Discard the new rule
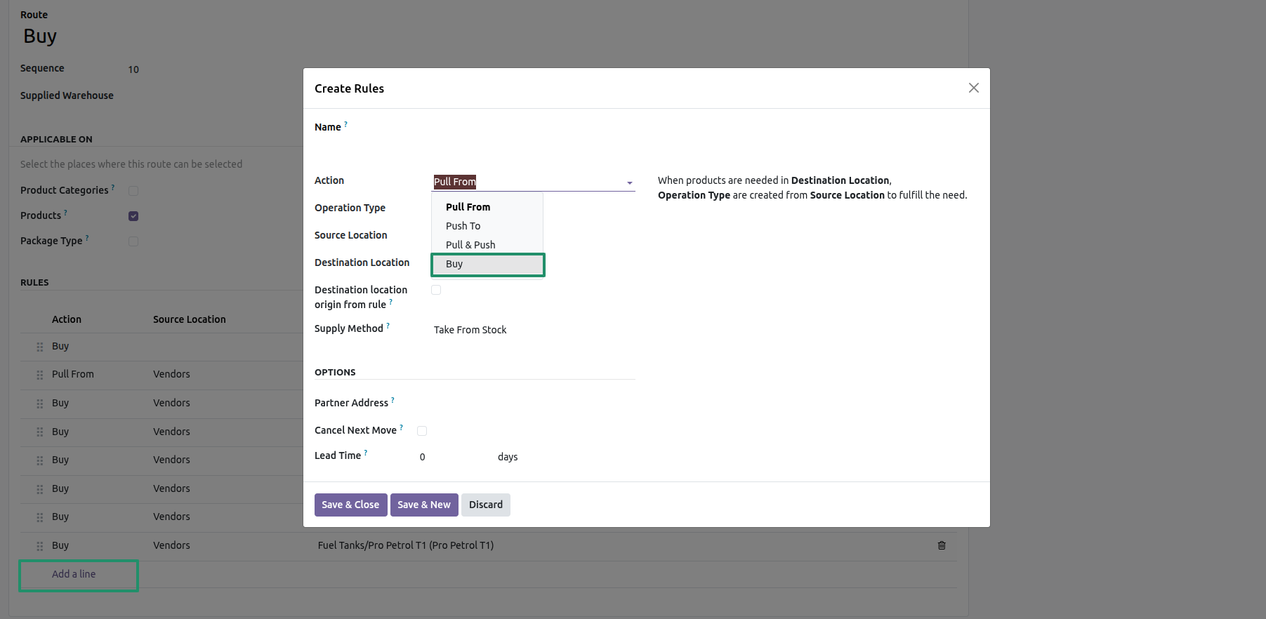 click(x=486, y=505)
